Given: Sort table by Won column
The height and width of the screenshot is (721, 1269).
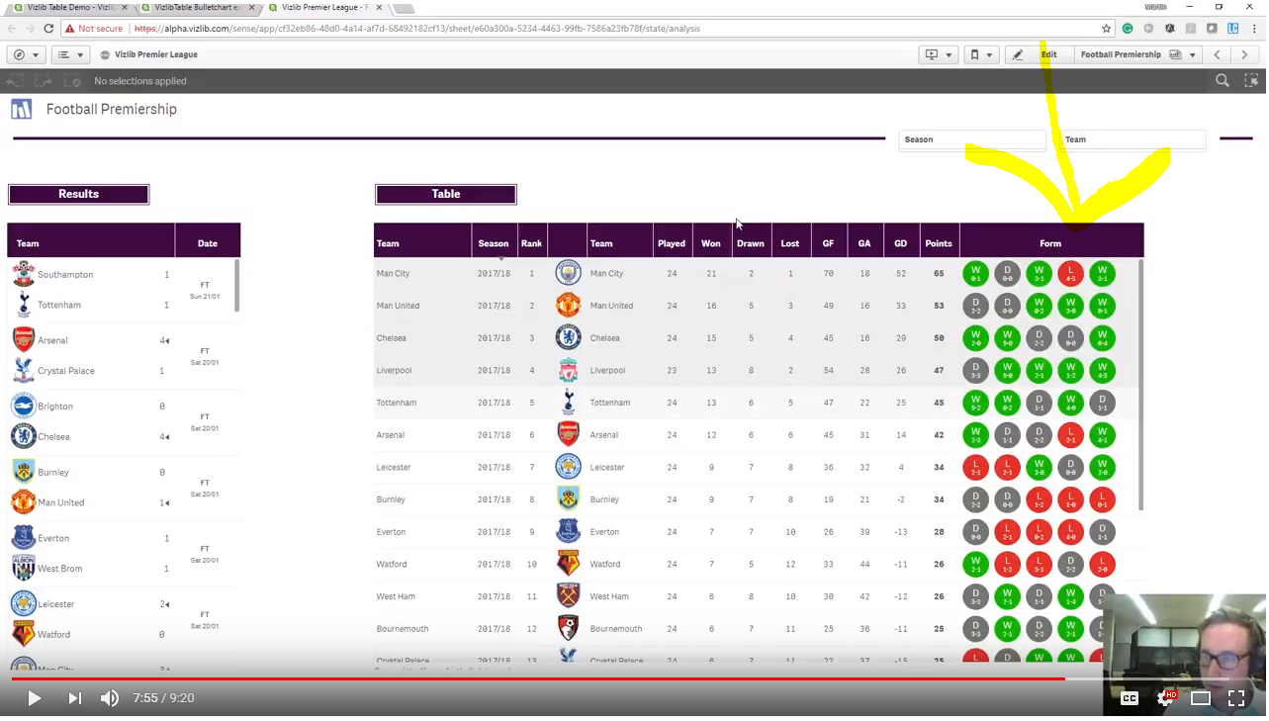Looking at the screenshot, I should tap(711, 243).
